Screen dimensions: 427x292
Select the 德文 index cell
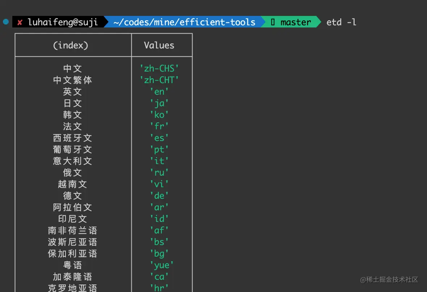pos(72,196)
